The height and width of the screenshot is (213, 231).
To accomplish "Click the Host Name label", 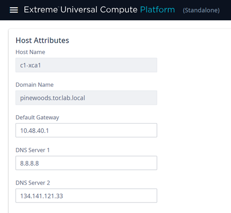I will tap(30, 52).
